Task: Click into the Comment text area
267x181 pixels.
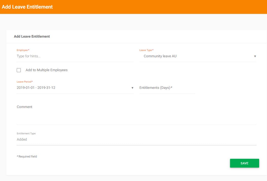Action: coord(136,114)
